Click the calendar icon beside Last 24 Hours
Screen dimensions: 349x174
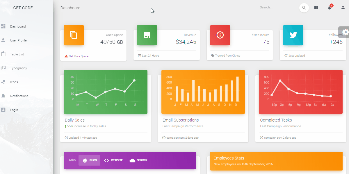click(x=140, y=55)
